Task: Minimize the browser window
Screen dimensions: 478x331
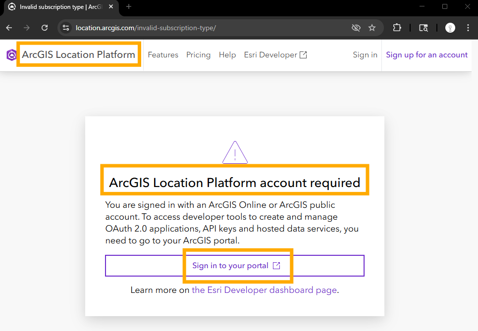Action: (422, 6)
